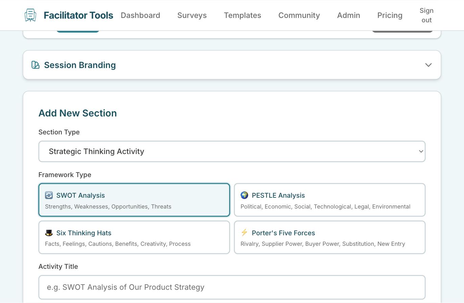
Task: Click the Activity Title label
Action: (x=58, y=266)
